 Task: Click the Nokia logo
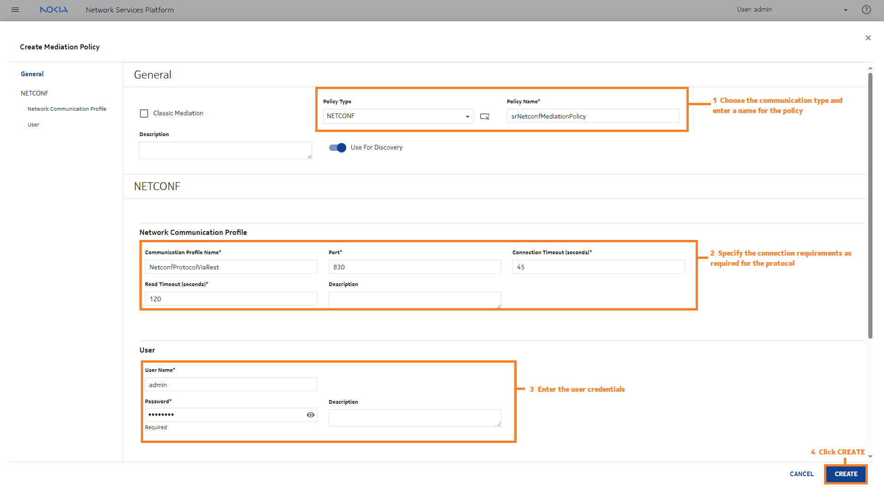[x=54, y=10]
